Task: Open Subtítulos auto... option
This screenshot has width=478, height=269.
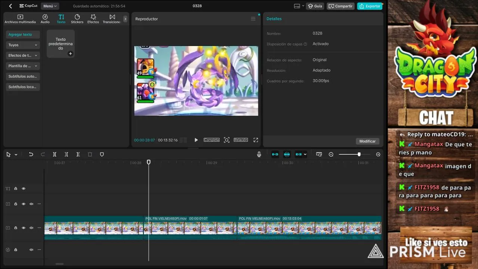Action: [x=23, y=76]
